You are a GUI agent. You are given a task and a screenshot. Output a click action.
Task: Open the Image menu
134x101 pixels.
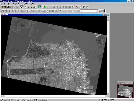15,4
